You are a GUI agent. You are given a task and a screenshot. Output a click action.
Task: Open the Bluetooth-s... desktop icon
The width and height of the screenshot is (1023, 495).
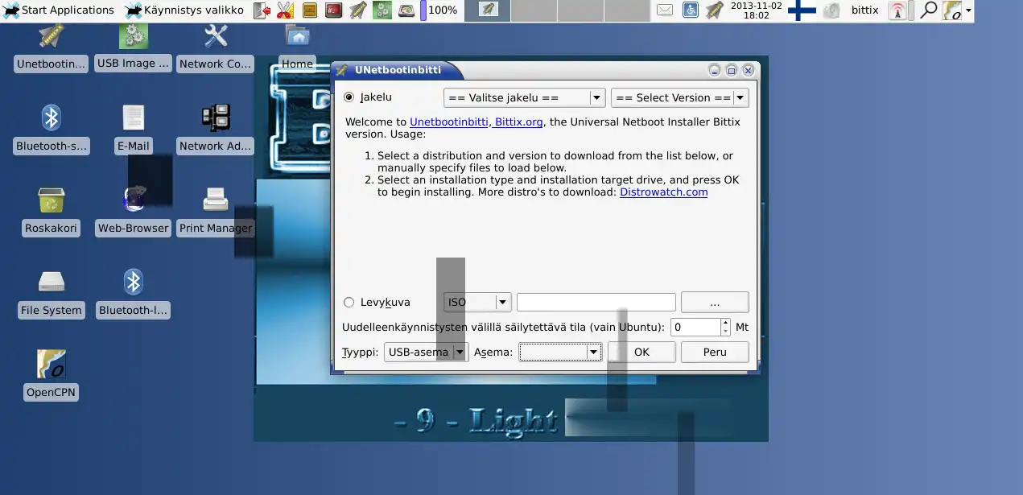pos(51,130)
